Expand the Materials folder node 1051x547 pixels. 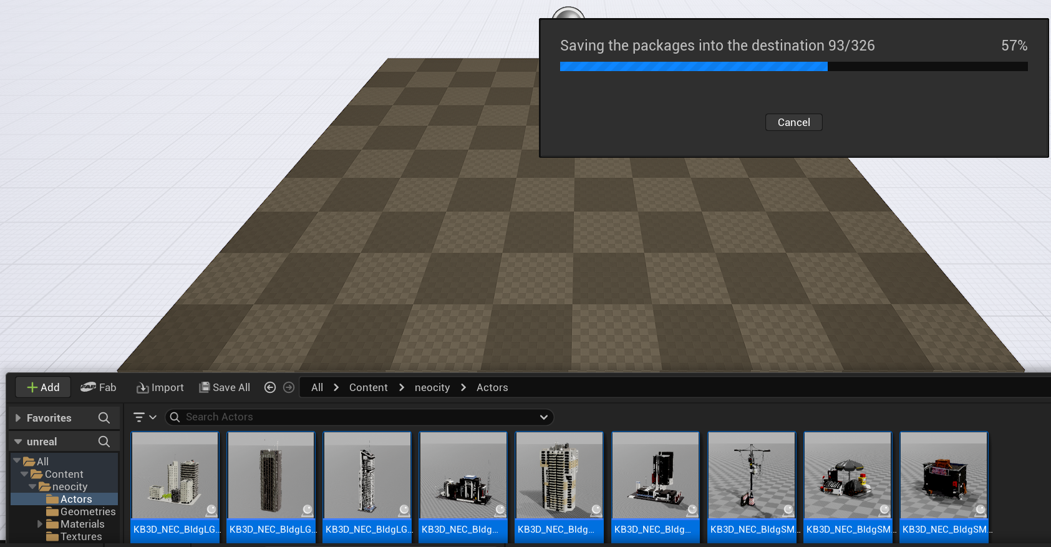click(40, 524)
